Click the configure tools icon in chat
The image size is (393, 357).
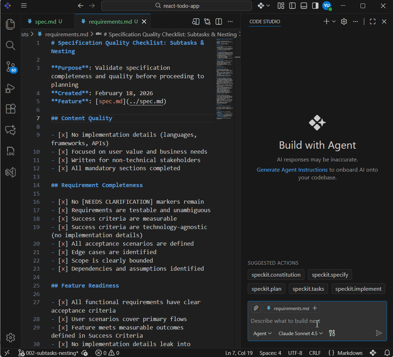pos(332,333)
